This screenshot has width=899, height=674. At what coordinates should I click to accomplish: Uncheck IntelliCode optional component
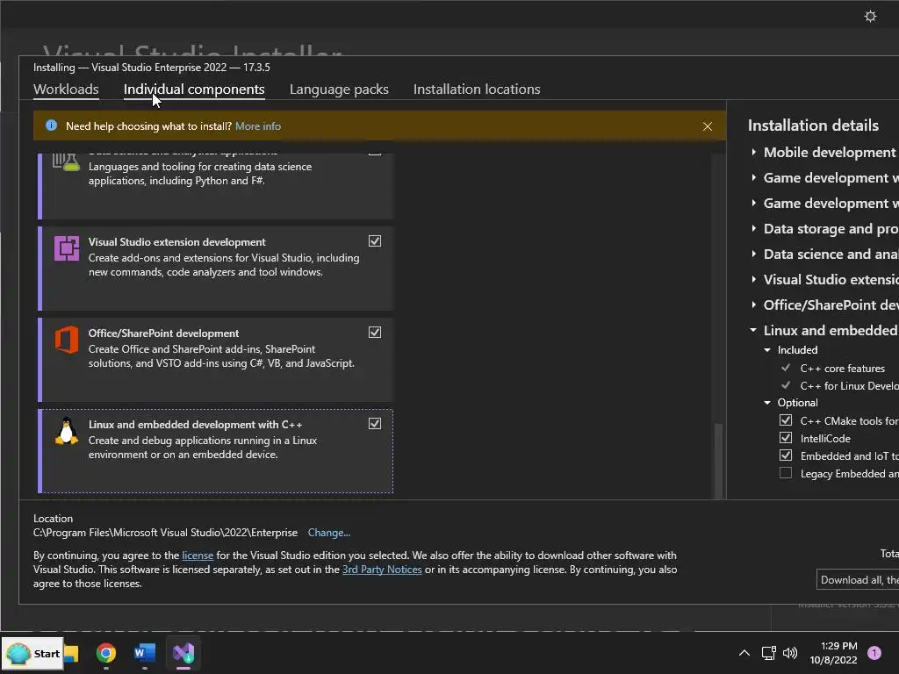point(786,438)
